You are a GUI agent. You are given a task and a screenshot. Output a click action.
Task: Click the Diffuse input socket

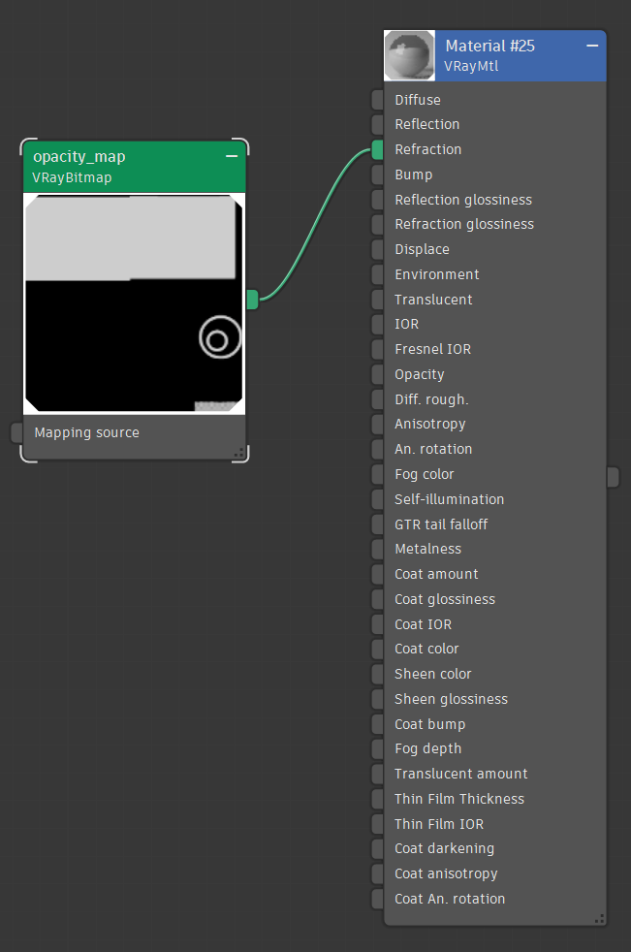click(377, 100)
